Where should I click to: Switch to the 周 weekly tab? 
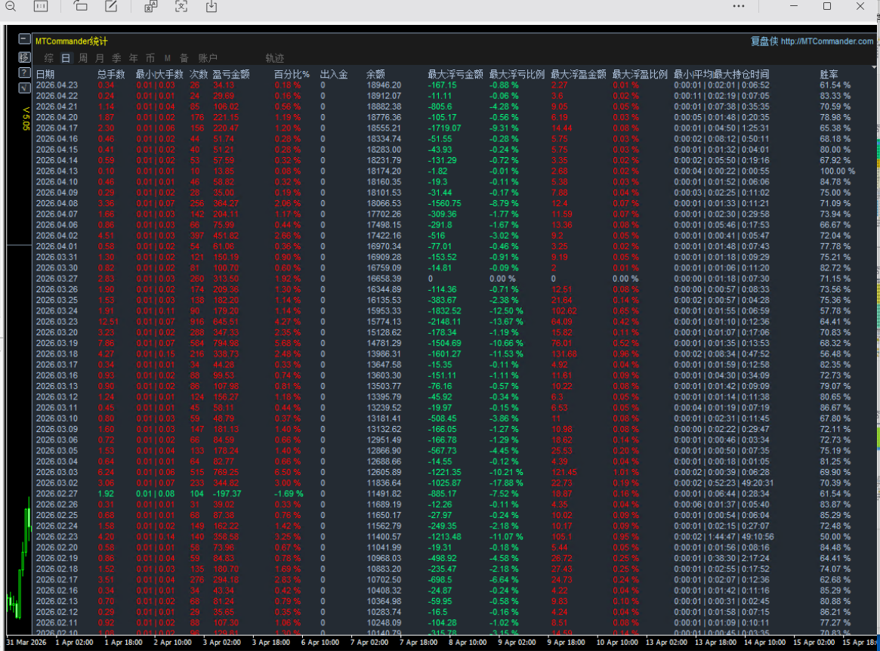[83, 58]
